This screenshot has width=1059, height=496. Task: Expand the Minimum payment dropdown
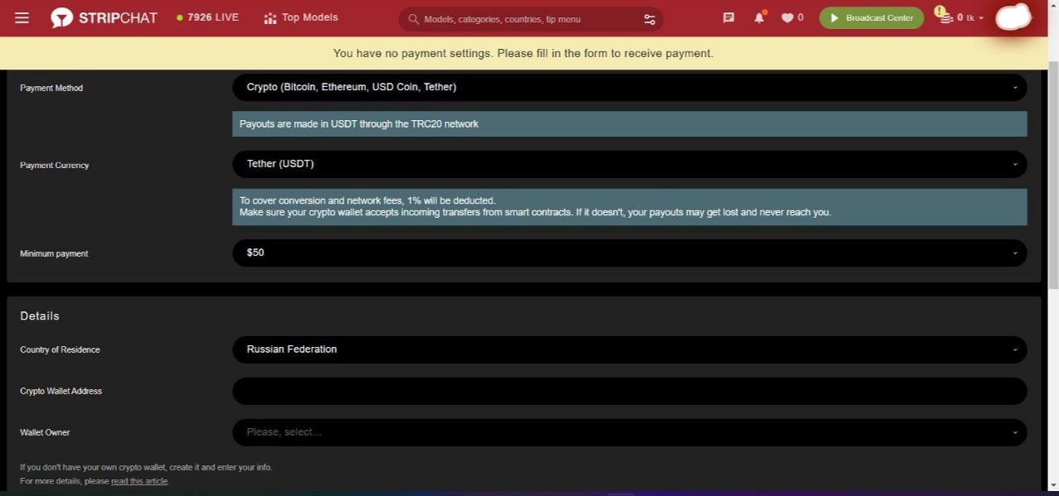coord(629,253)
